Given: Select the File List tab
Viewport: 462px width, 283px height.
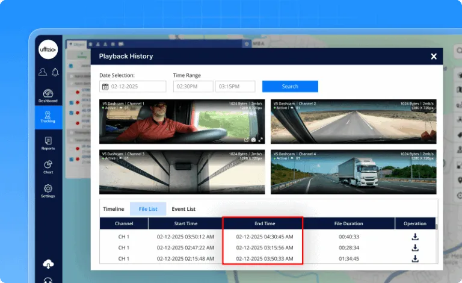Looking at the screenshot, I should click(147, 209).
